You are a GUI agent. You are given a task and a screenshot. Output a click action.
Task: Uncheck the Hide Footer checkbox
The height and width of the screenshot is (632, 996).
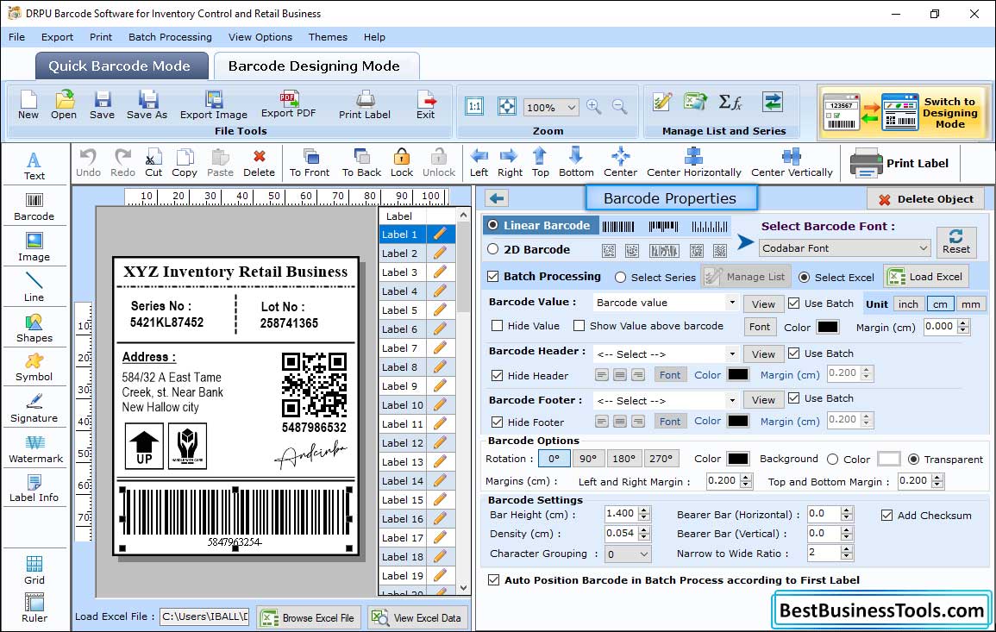(498, 422)
